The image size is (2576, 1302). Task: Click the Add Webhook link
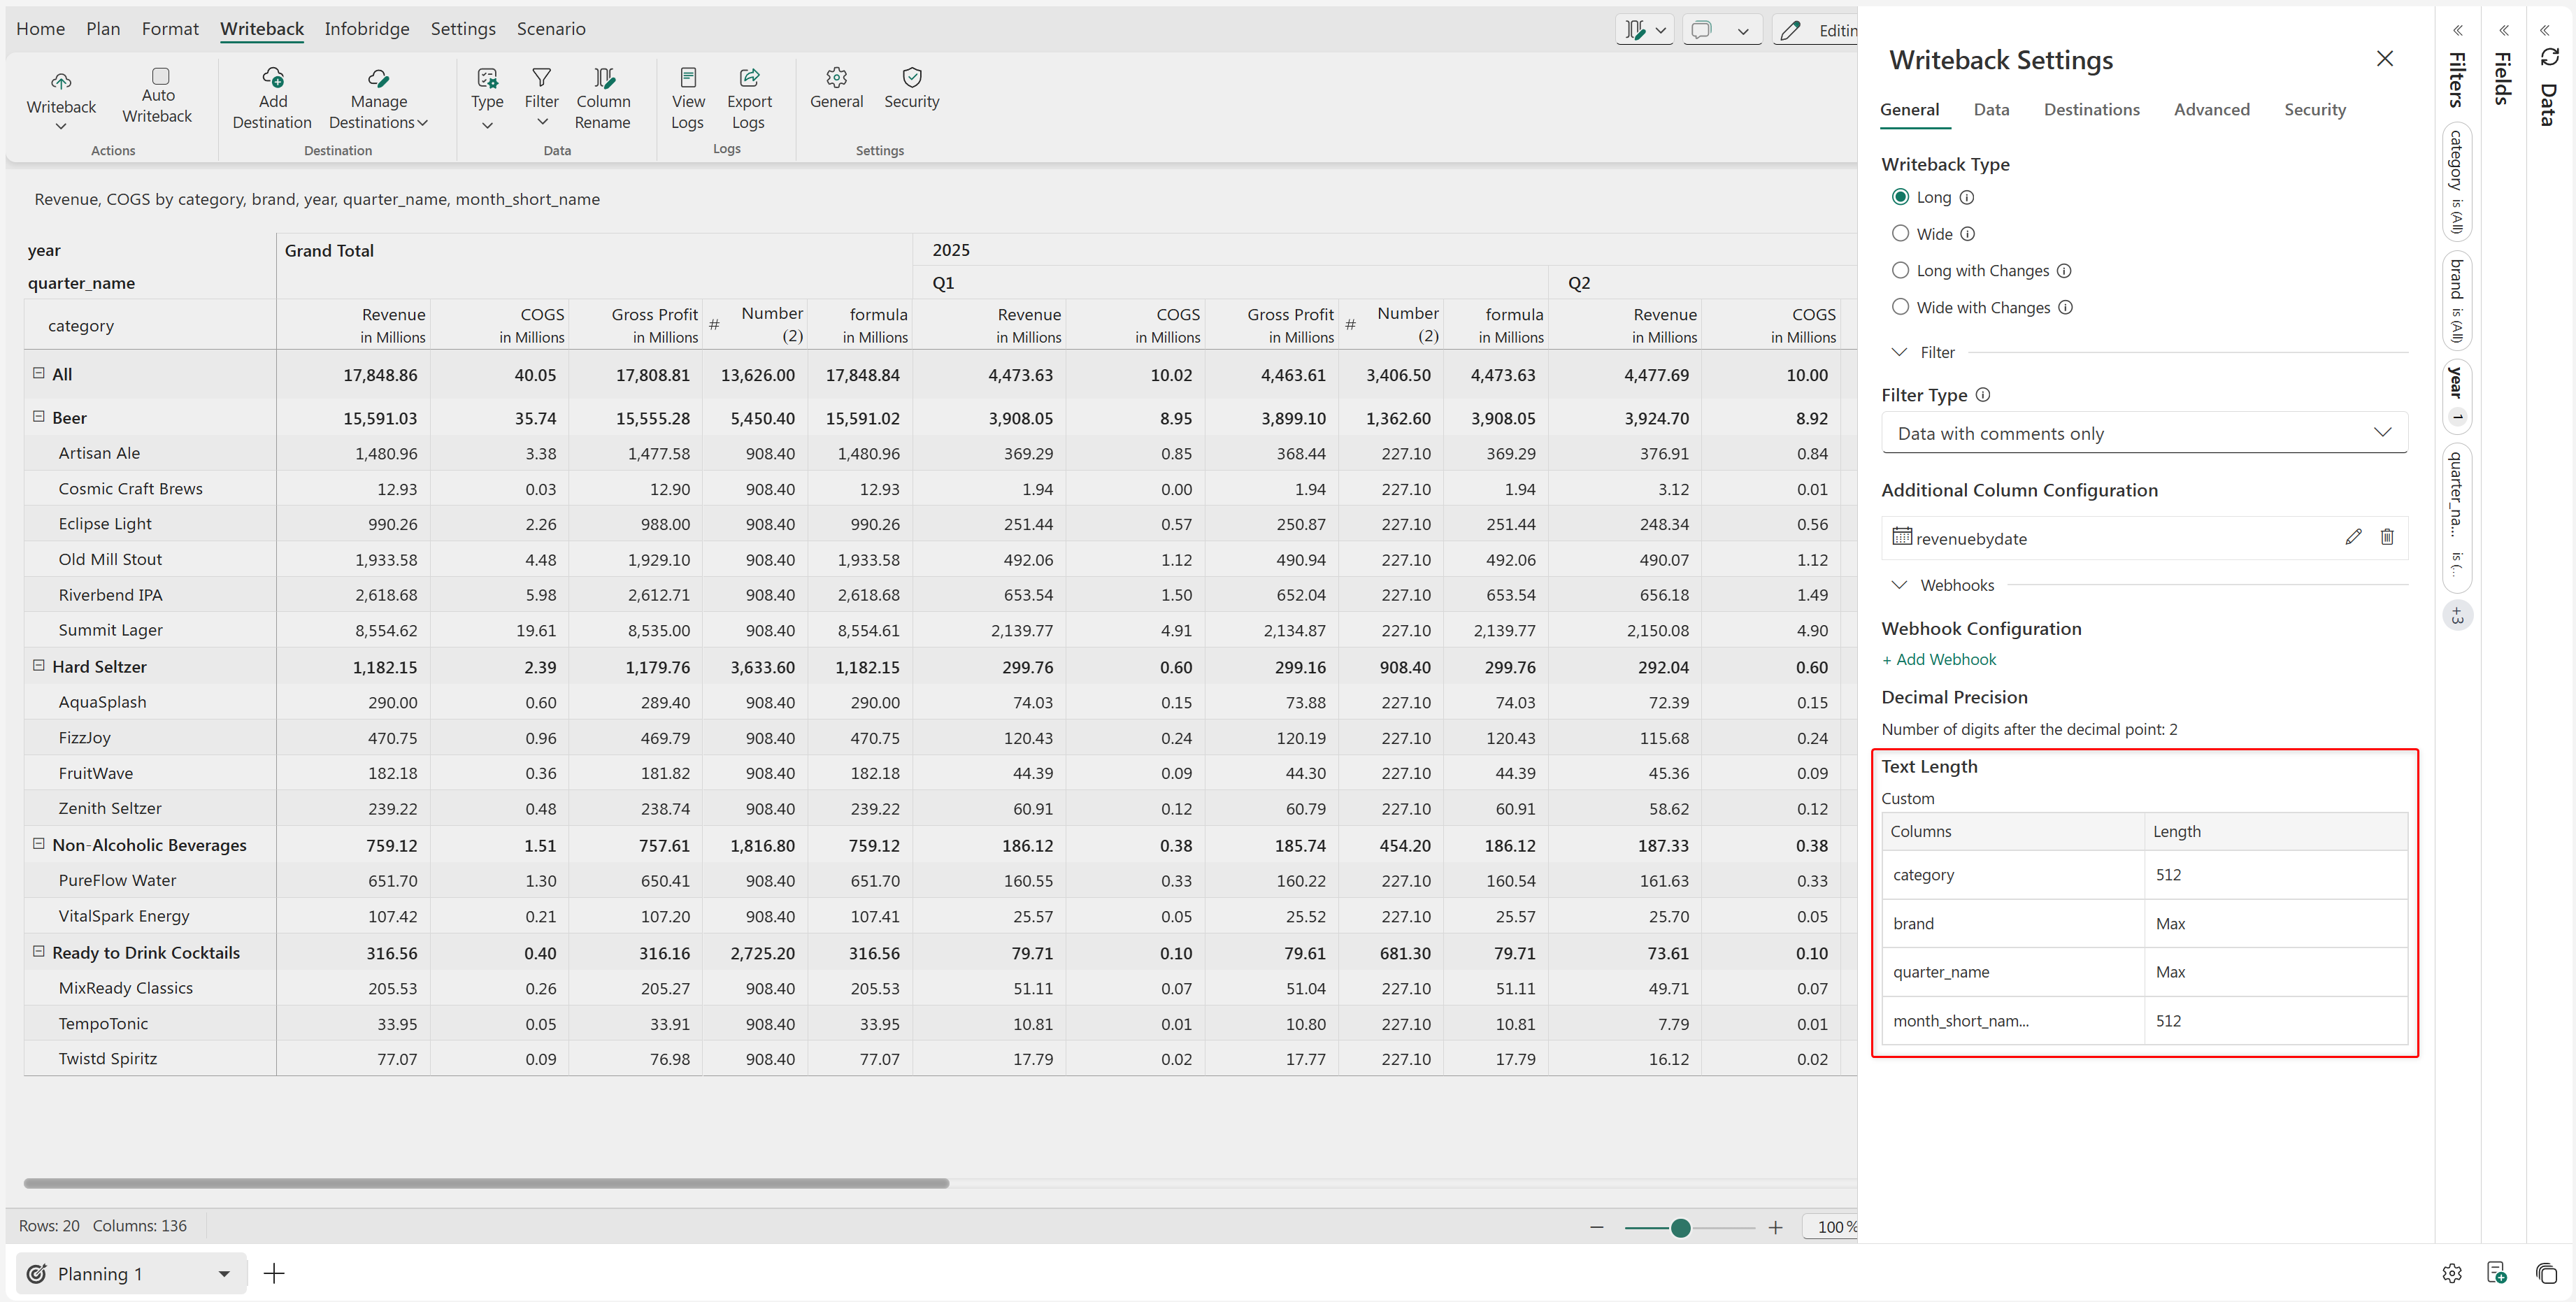point(1938,659)
